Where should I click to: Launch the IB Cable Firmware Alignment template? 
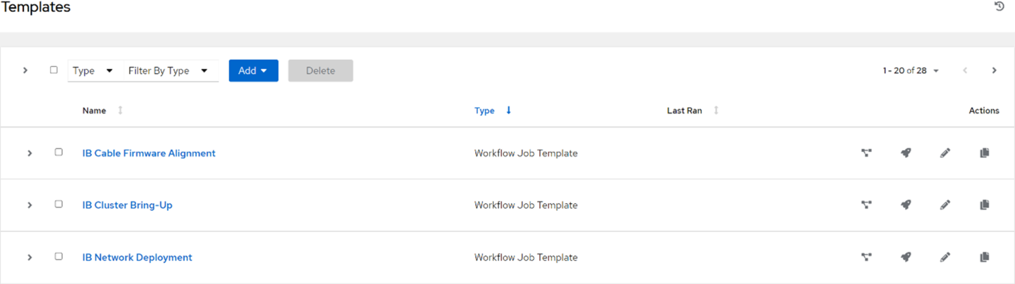906,153
